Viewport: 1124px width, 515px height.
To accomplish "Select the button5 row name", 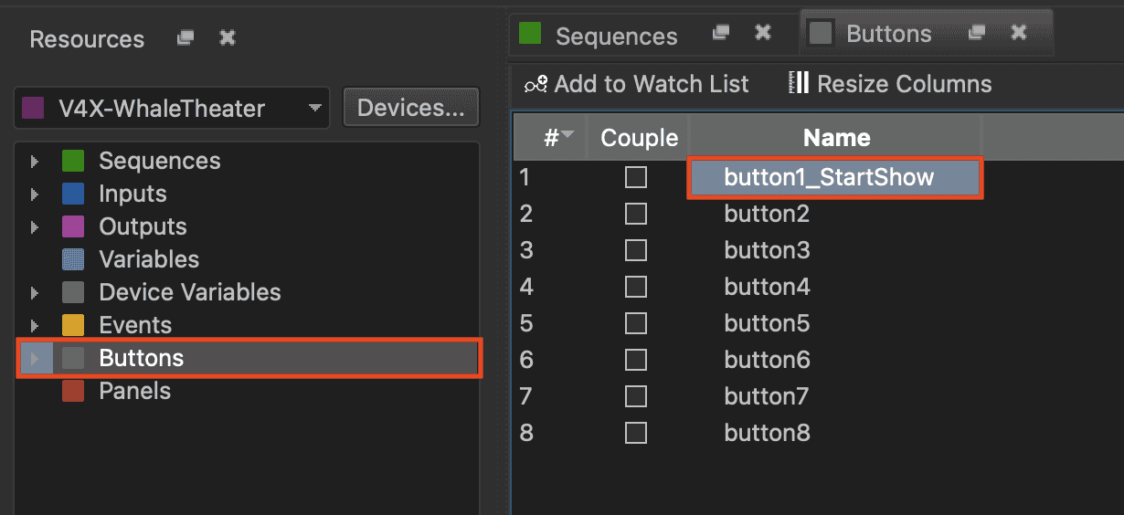I will (767, 323).
